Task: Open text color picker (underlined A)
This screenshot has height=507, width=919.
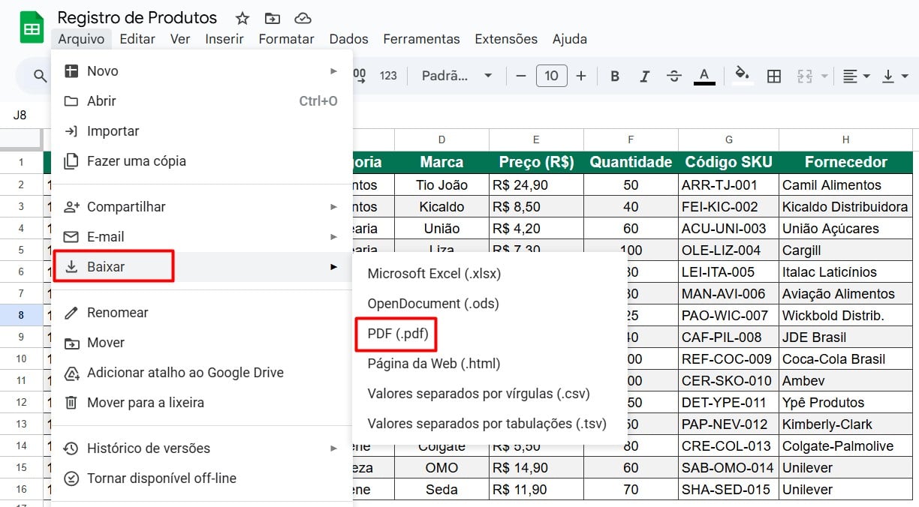Action: point(704,76)
